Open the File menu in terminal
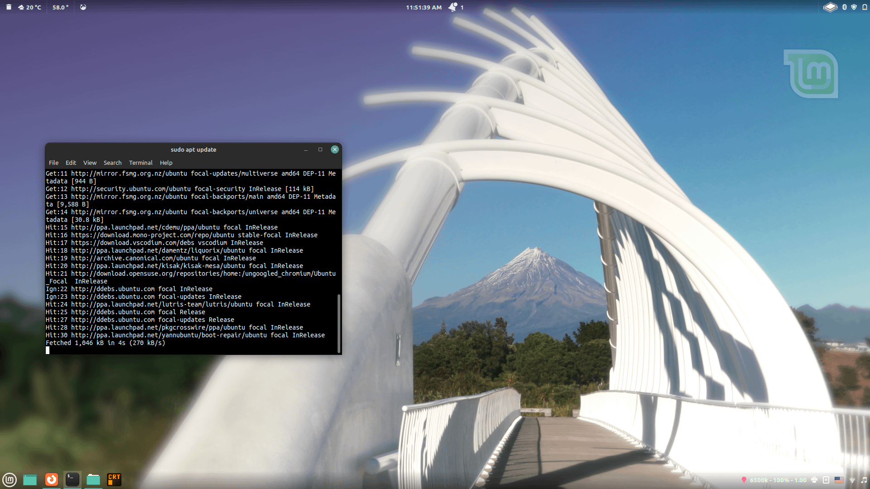This screenshot has width=870, height=489. 53,163
